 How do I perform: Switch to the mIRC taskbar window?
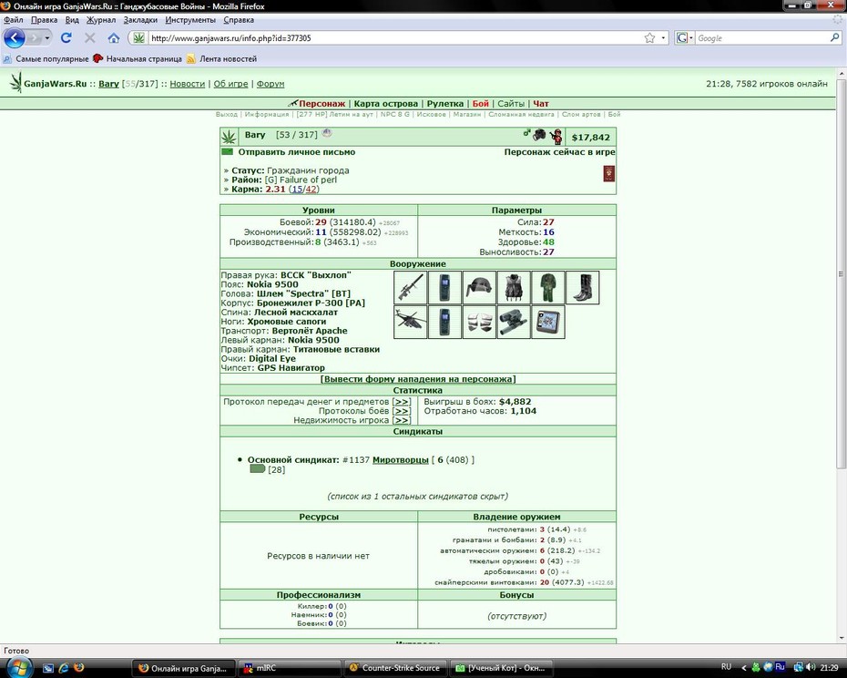point(291,668)
